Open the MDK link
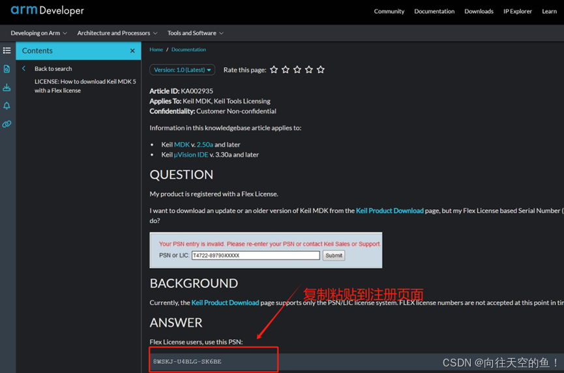 tap(182, 145)
